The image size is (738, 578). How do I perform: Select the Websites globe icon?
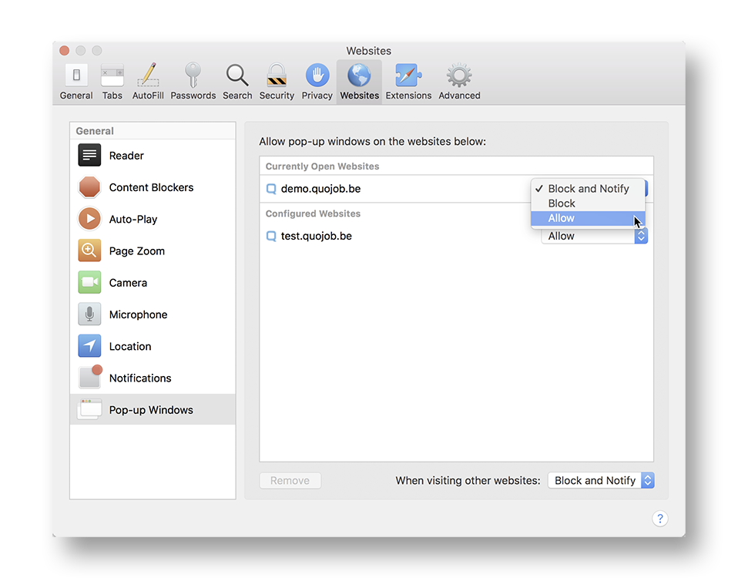pyautogui.click(x=359, y=76)
